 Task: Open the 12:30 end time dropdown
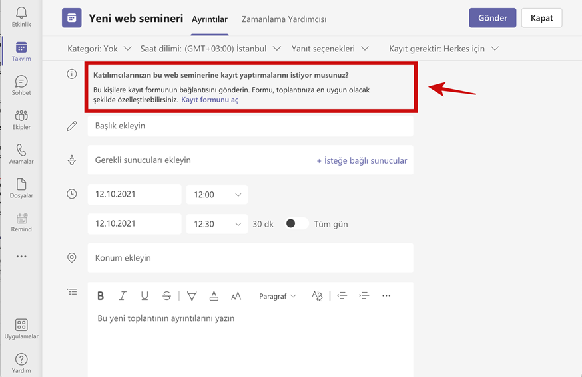point(217,224)
